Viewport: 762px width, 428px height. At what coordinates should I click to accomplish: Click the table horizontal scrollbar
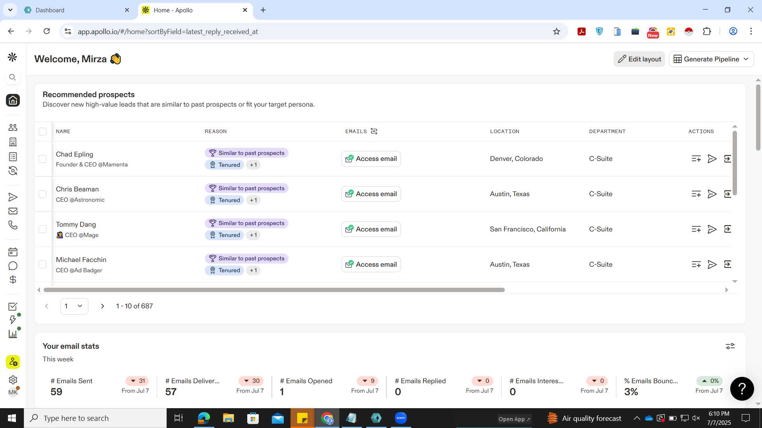click(274, 290)
